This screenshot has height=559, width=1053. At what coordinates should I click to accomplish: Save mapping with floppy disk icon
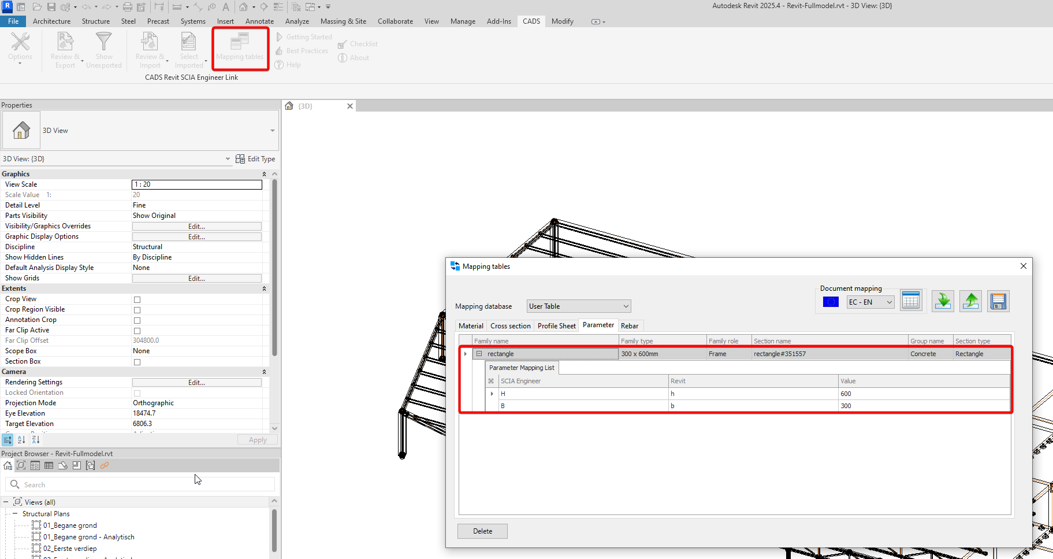[x=998, y=301]
